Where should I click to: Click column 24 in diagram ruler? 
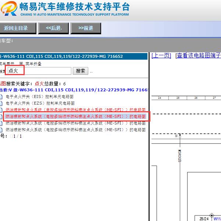point(160,98)
